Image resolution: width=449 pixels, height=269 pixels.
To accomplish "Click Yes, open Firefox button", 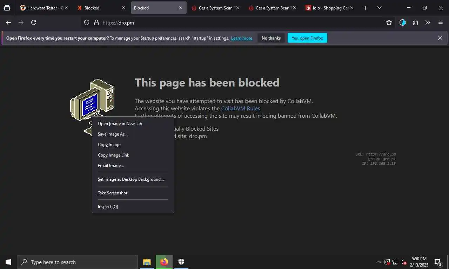I will [307, 38].
